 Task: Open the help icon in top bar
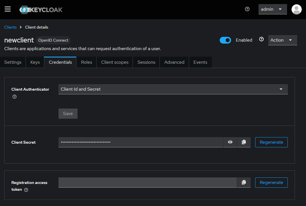point(247,9)
